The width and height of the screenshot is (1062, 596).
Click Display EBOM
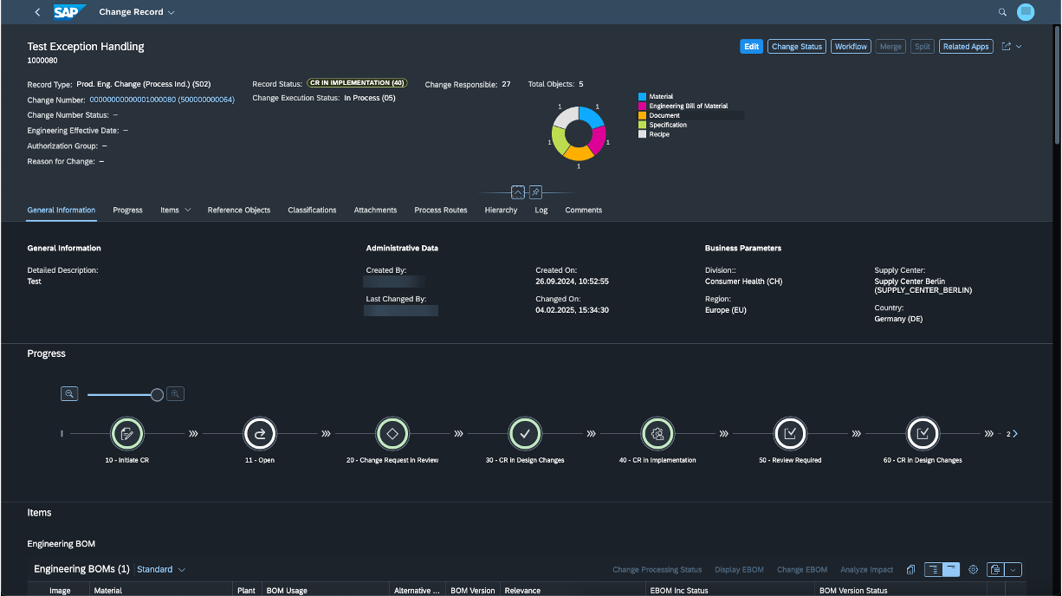tap(739, 570)
